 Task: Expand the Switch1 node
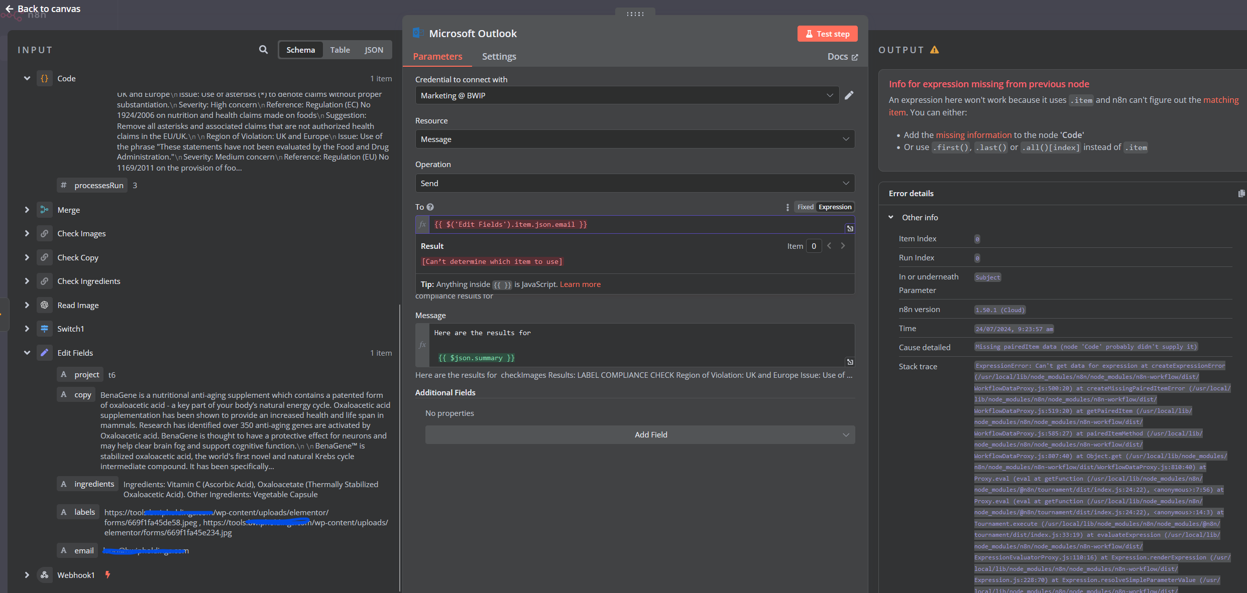tap(27, 329)
